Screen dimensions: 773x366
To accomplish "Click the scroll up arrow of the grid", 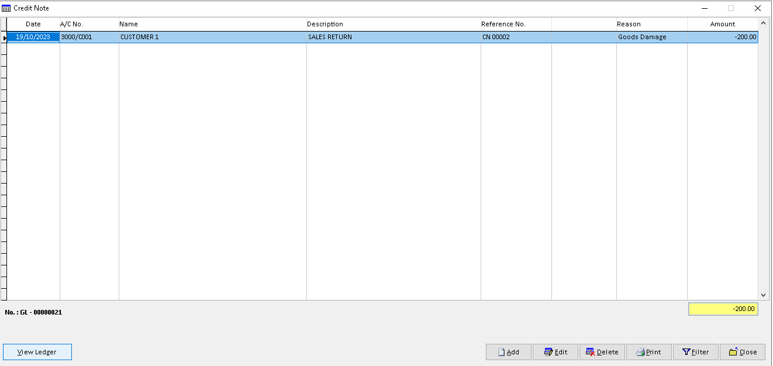I will (x=763, y=23).
